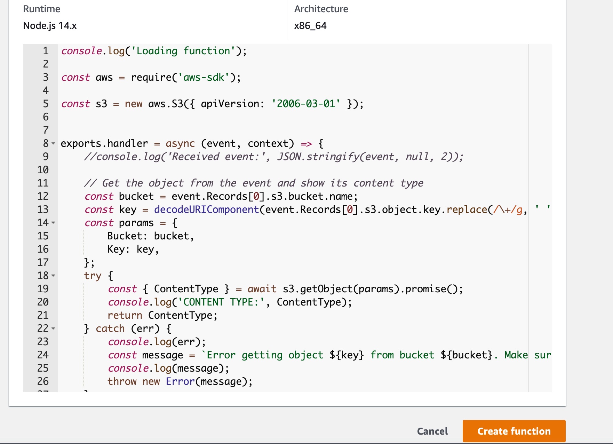Click the 'Get the object' comment line
The height and width of the screenshot is (444, 613).
(x=254, y=183)
